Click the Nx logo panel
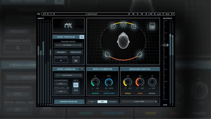The height and width of the screenshot is (119, 211). 68,25
